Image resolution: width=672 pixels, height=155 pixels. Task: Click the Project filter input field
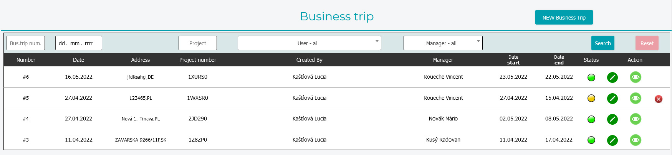coord(197,43)
